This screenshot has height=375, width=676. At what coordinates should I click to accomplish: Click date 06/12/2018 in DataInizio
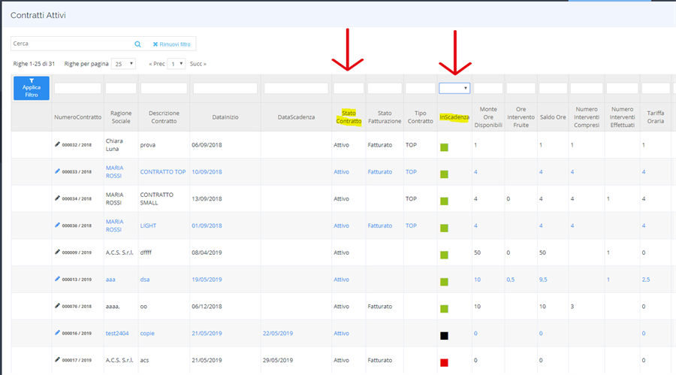click(x=207, y=307)
